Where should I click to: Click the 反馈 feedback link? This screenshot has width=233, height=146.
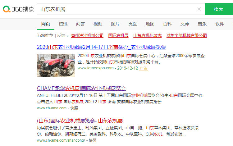point(61,35)
